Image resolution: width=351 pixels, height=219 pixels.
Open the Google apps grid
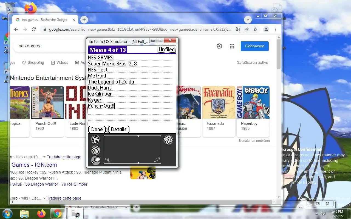(x=232, y=46)
